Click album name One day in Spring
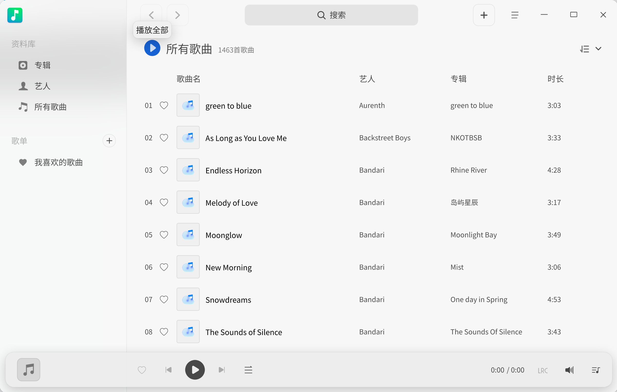This screenshot has height=392, width=617. 479,300
